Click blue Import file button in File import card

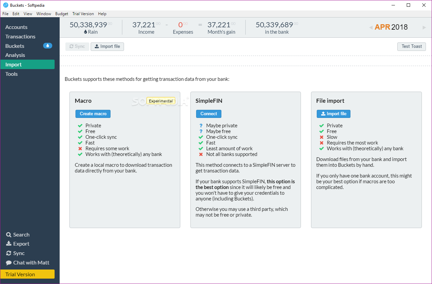(334, 114)
